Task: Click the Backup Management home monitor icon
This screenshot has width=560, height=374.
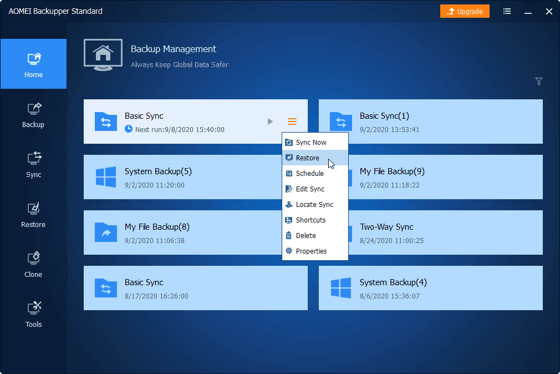Action: coord(103,55)
